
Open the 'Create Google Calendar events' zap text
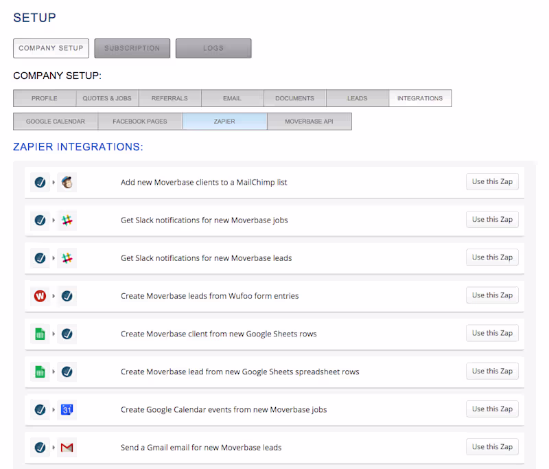[224, 410]
